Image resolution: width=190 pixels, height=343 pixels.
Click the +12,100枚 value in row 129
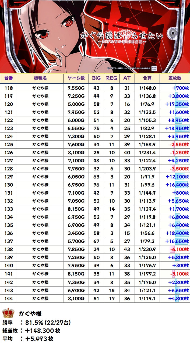pyautogui.click(x=177, y=177)
